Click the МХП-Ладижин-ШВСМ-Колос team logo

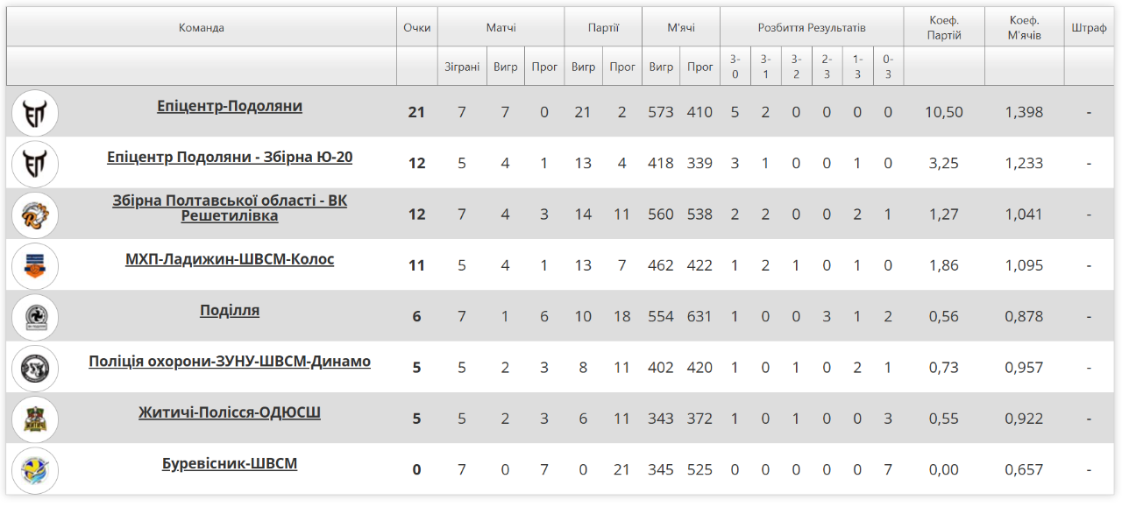coord(35,265)
